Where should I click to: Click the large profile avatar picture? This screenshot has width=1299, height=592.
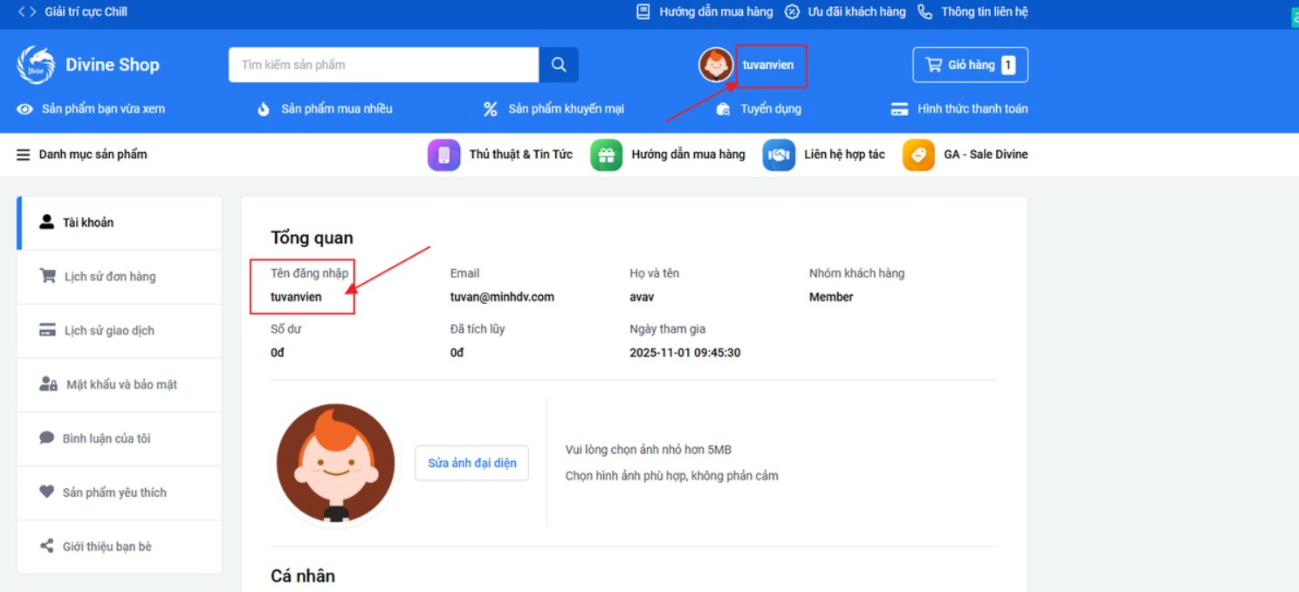335,463
